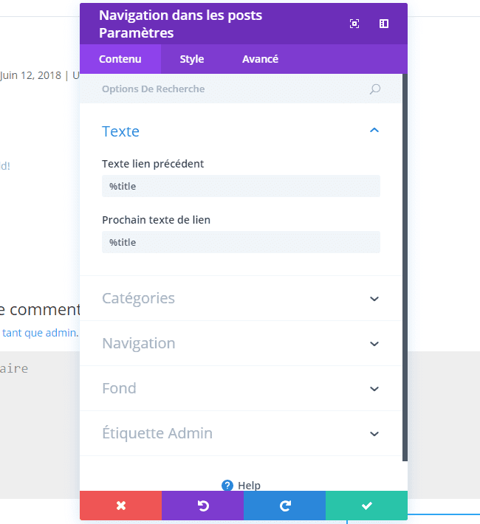480x524 pixels.
Task: Click the Prochain texte de lien field
Action: (x=241, y=242)
